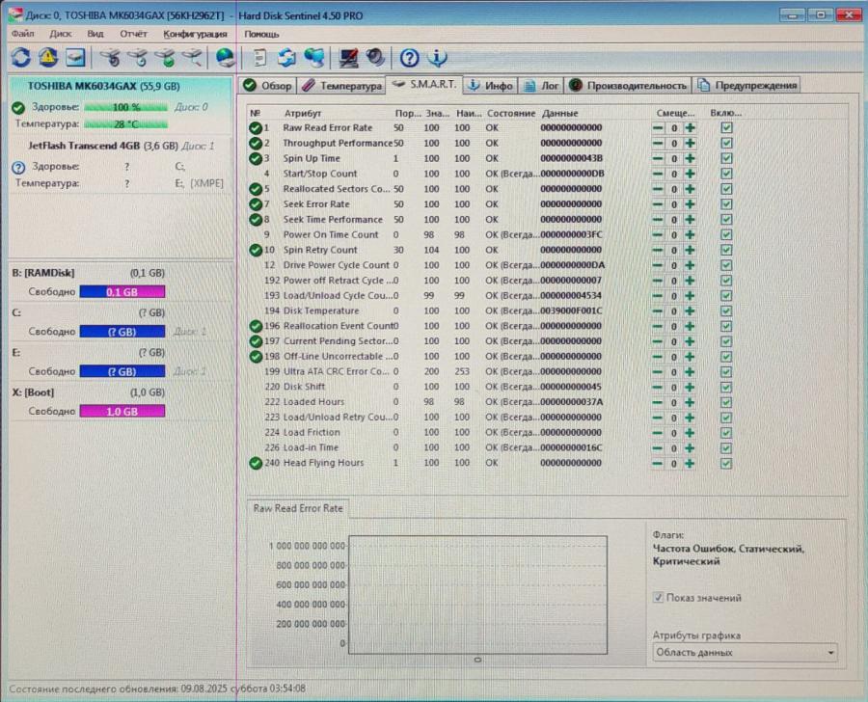Increase Spin Up Time offset with the plus button

pyautogui.click(x=692, y=158)
